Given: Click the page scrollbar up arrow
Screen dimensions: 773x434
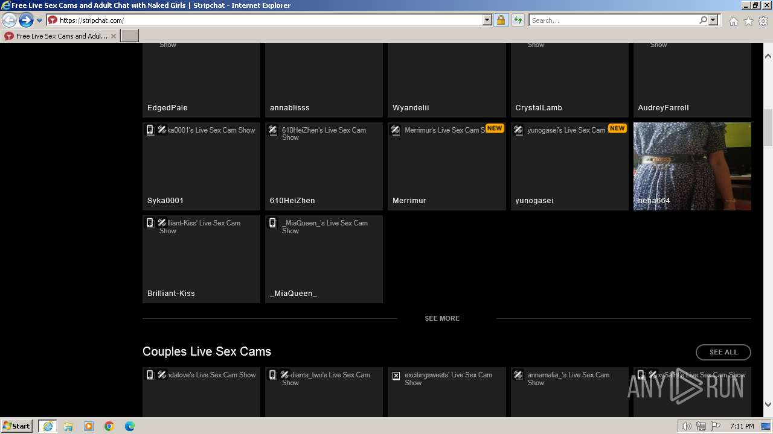Looking at the screenshot, I should (768, 56).
